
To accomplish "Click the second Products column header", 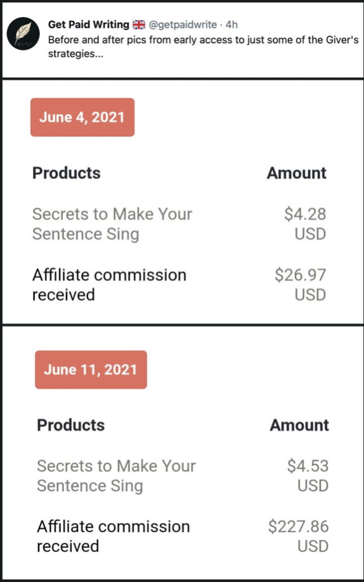I will click(71, 425).
